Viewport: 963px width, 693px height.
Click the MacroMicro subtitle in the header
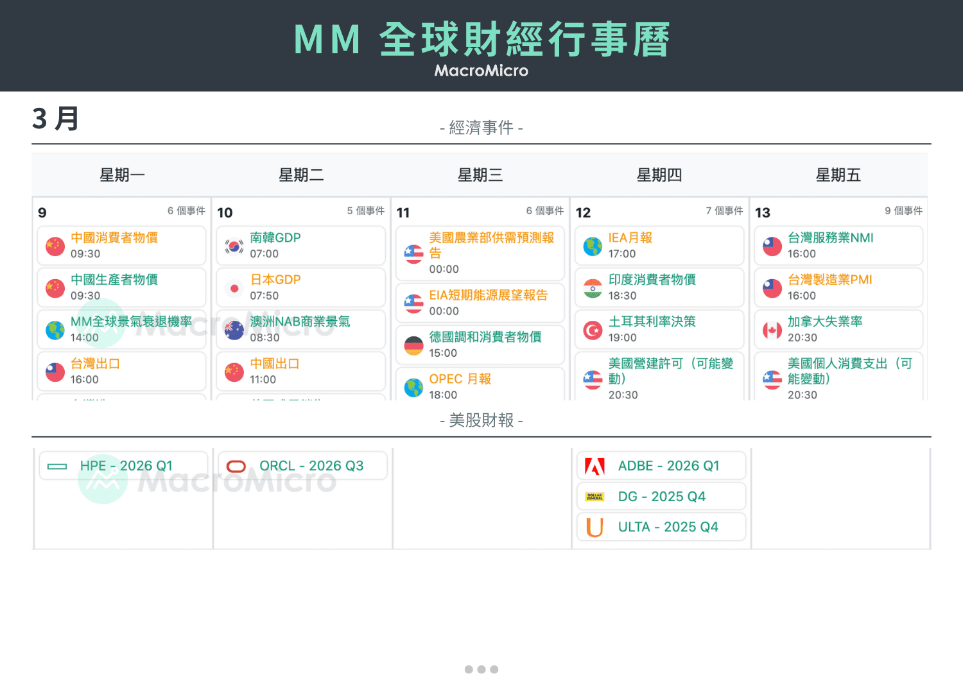[481, 71]
